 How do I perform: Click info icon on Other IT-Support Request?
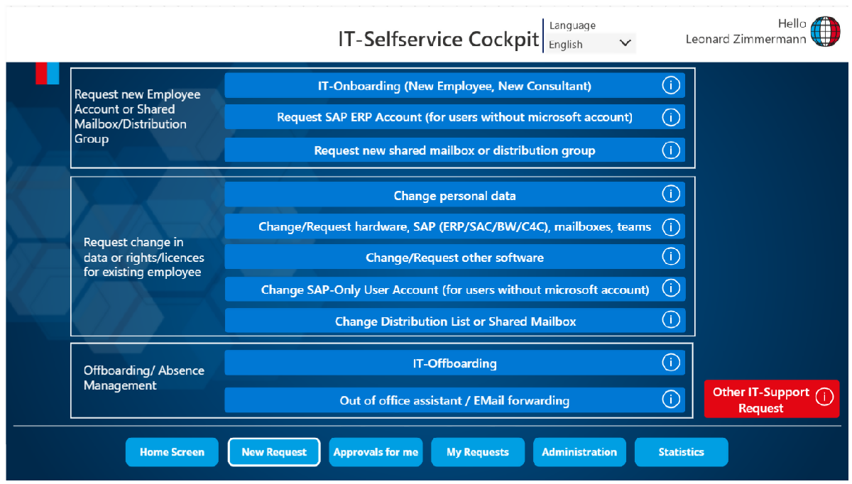pos(824,397)
